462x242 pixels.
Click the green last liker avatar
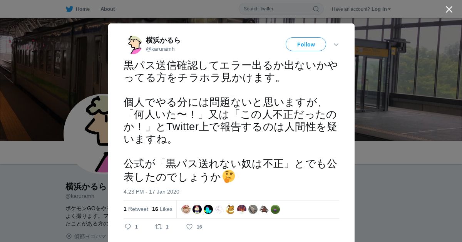(x=275, y=209)
